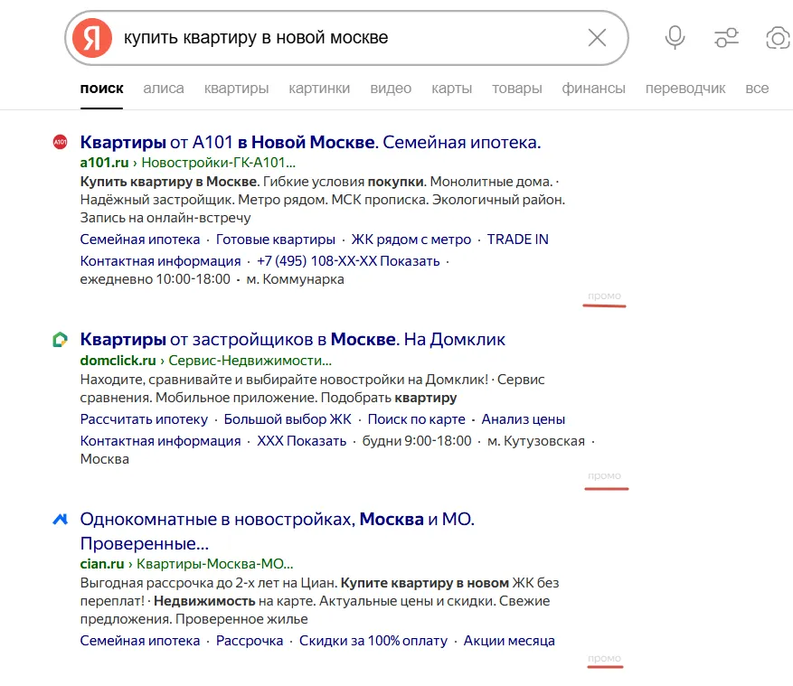Clear the search query with the X icon
793x686 pixels.
point(597,37)
